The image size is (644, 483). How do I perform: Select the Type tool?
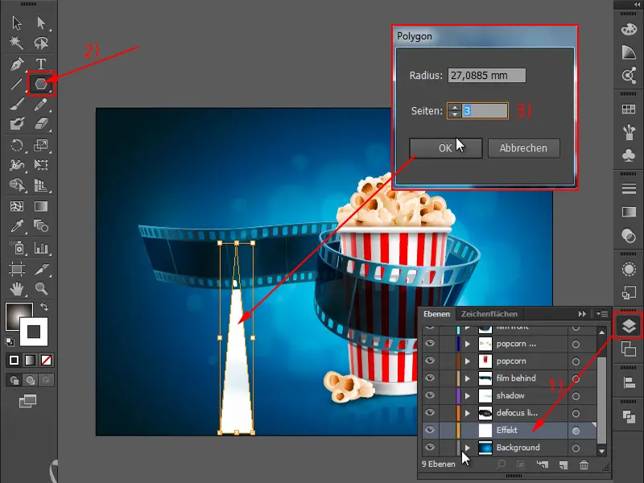pyautogui.click(x=41, y=64)
